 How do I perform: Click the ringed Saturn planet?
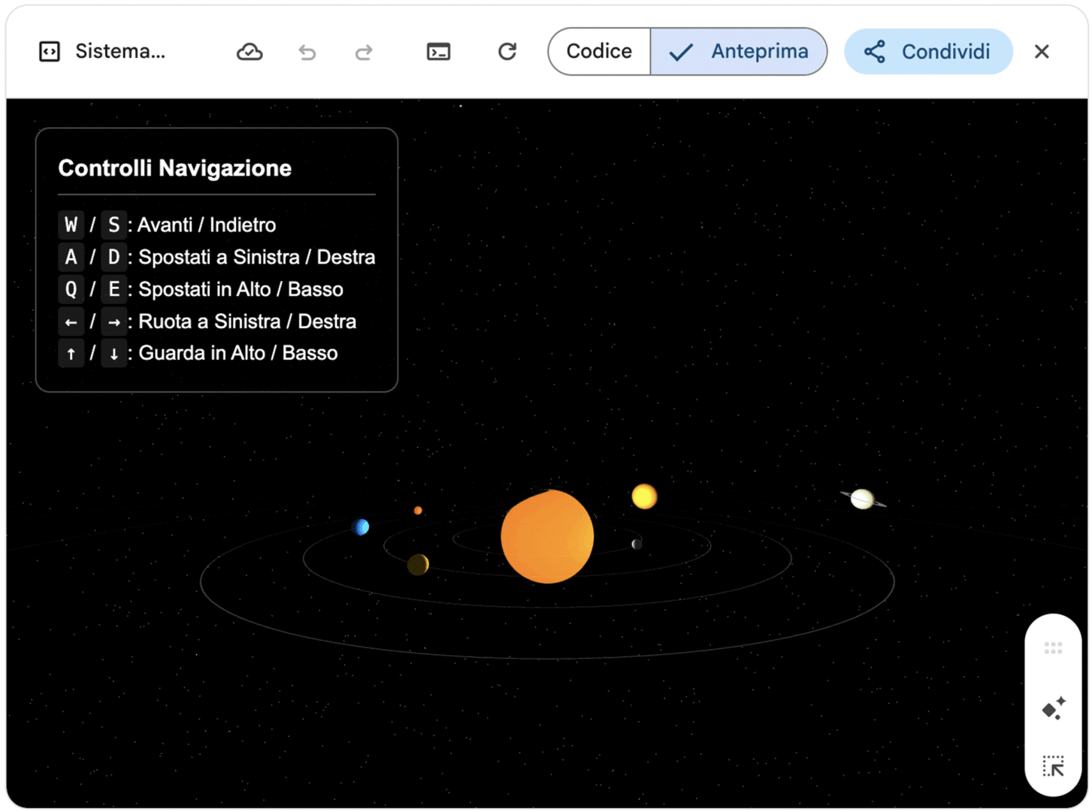(862, 499)
